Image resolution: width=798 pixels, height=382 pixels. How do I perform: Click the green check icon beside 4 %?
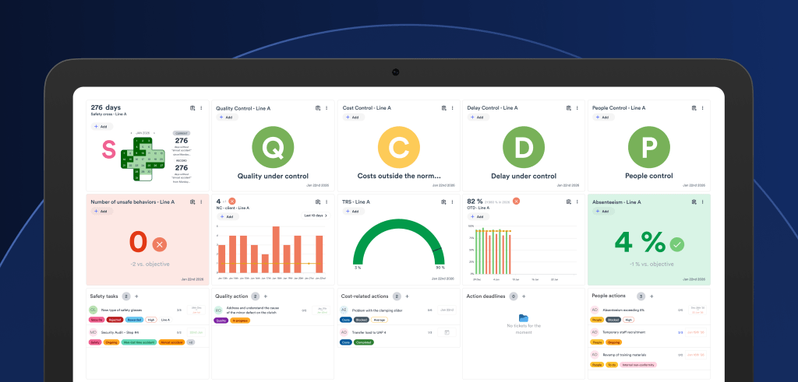pos(677,244)
